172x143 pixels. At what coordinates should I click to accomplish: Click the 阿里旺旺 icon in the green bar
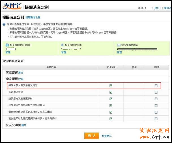(x=7, y=45)
